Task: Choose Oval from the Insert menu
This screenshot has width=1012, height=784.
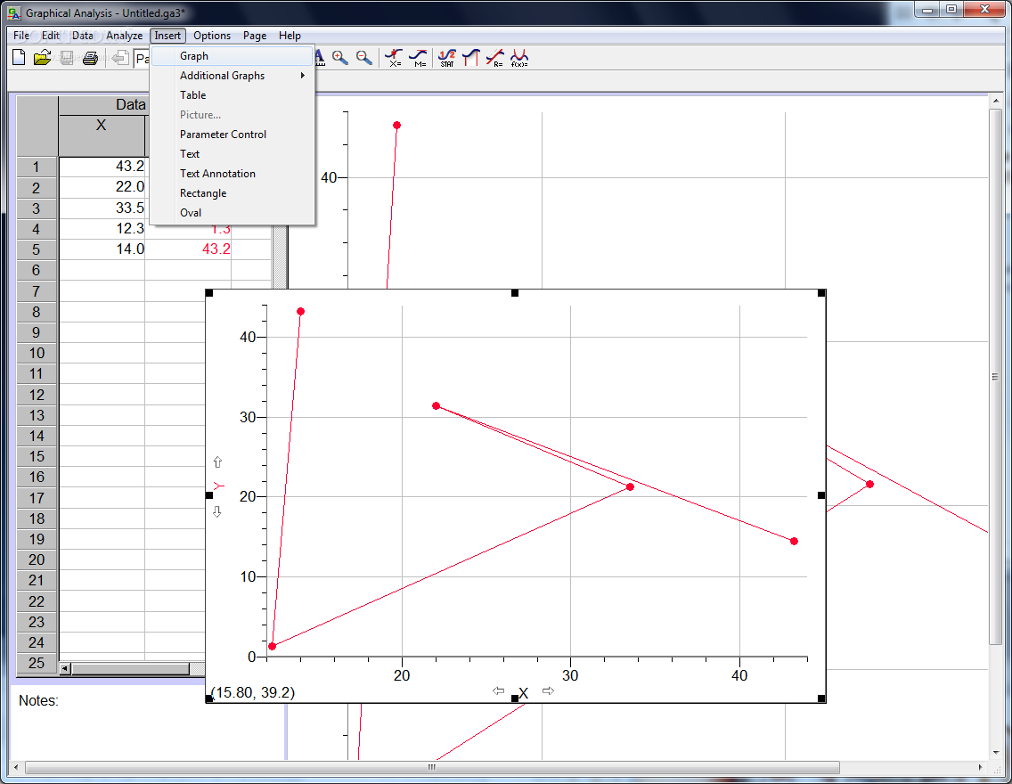Action: [233, 212]
